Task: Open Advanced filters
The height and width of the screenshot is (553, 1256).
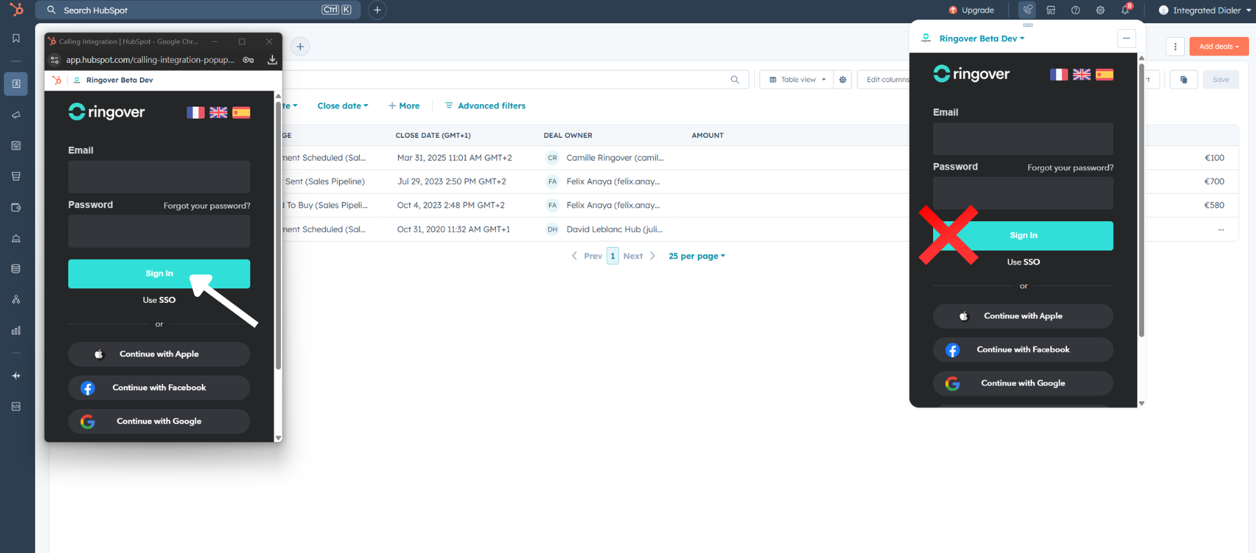Action: coord(485,106)
